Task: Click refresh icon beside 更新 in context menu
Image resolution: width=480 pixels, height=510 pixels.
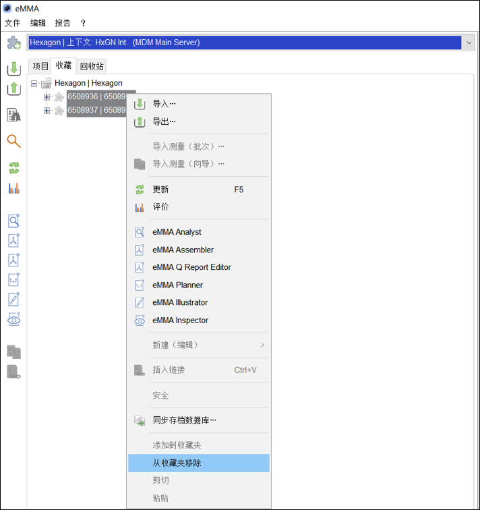Action: point(140,190)
